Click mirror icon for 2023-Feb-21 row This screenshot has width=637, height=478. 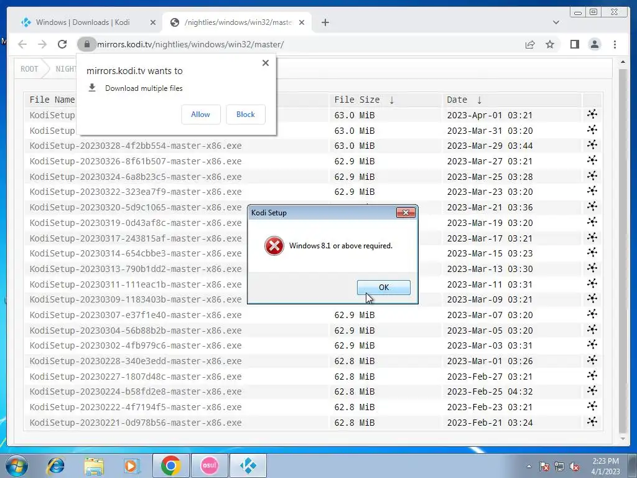[x=592, y=421]
